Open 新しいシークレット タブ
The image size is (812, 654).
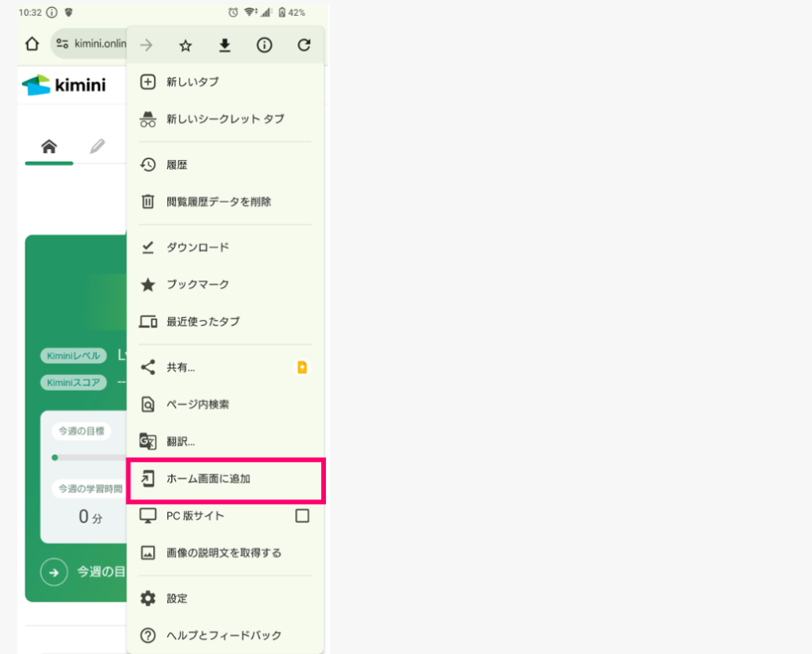pyautogui.click(x=224, y=119)
